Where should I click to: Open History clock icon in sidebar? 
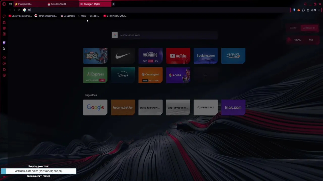pos(4,64)
